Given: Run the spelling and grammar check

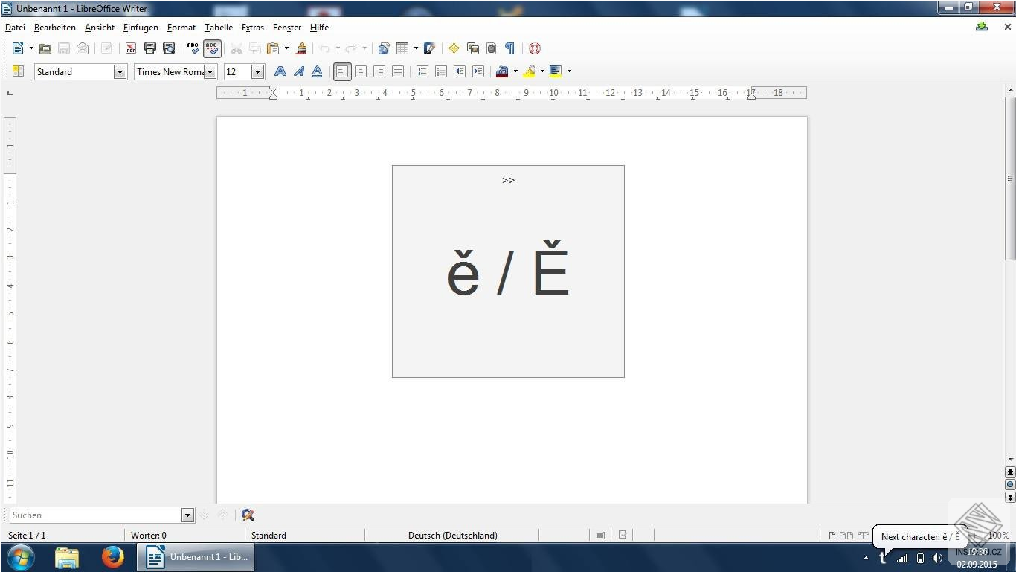Looking at the screenshot, I should [193, 48].
